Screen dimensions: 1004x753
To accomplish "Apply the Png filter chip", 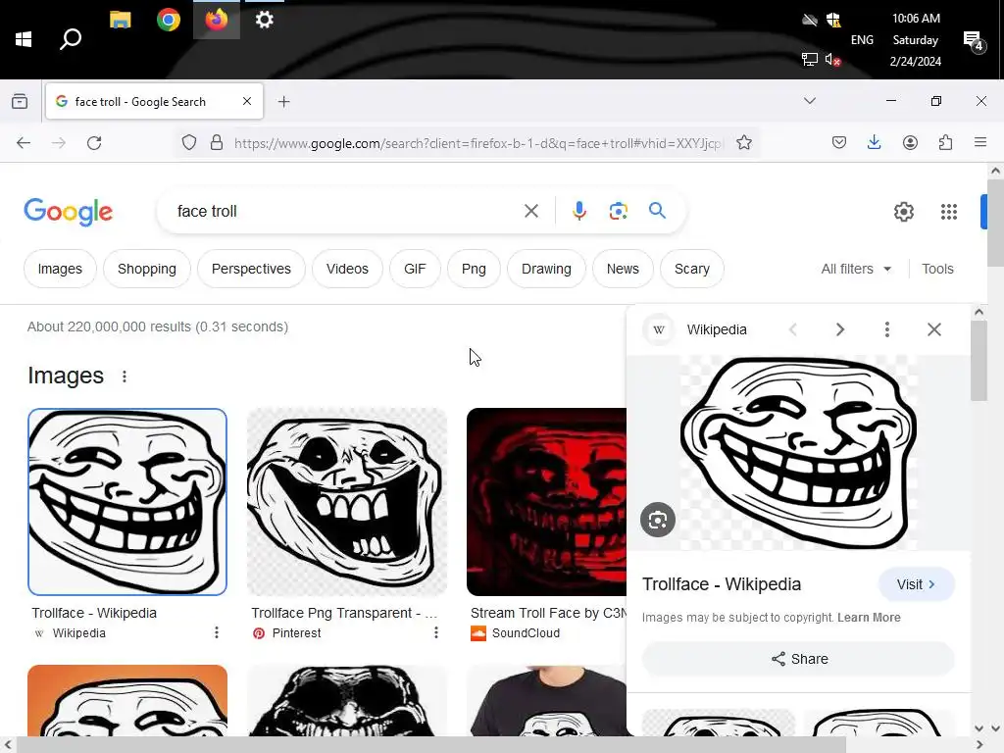I will (x=474, y=269).
